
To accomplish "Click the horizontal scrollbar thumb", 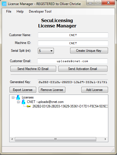I will click(56, 139).
